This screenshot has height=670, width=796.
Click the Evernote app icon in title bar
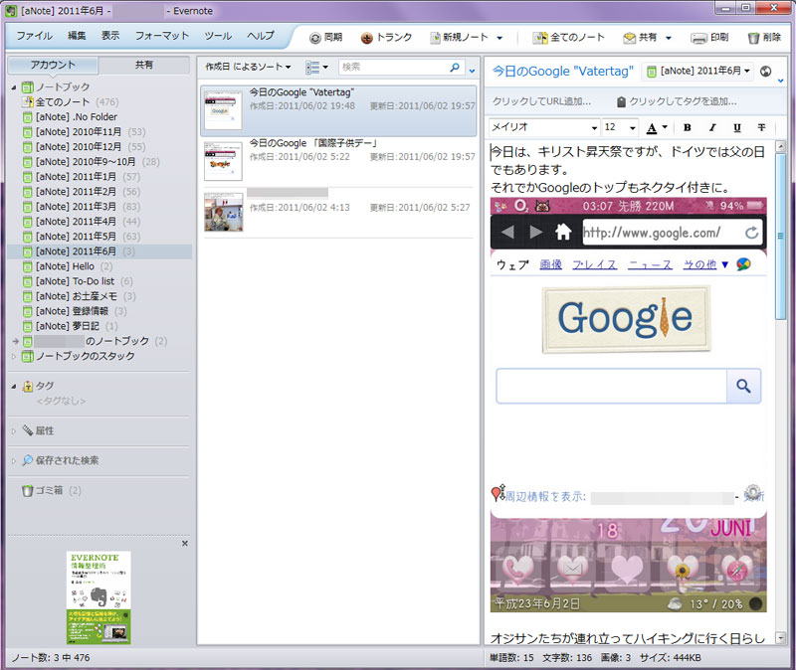(x=11, y=11)
